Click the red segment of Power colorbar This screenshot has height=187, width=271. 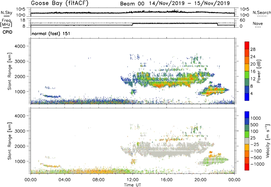click(x=247, y=45)
